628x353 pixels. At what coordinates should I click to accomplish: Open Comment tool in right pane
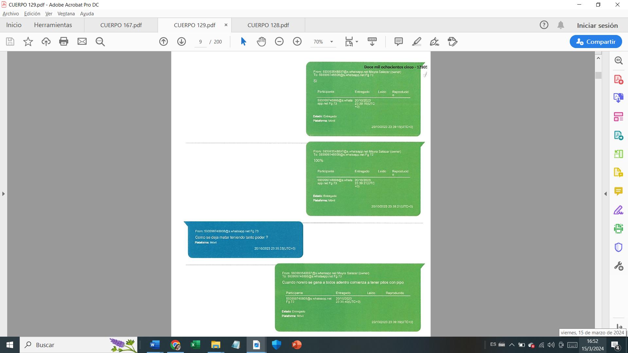[619, 191]
